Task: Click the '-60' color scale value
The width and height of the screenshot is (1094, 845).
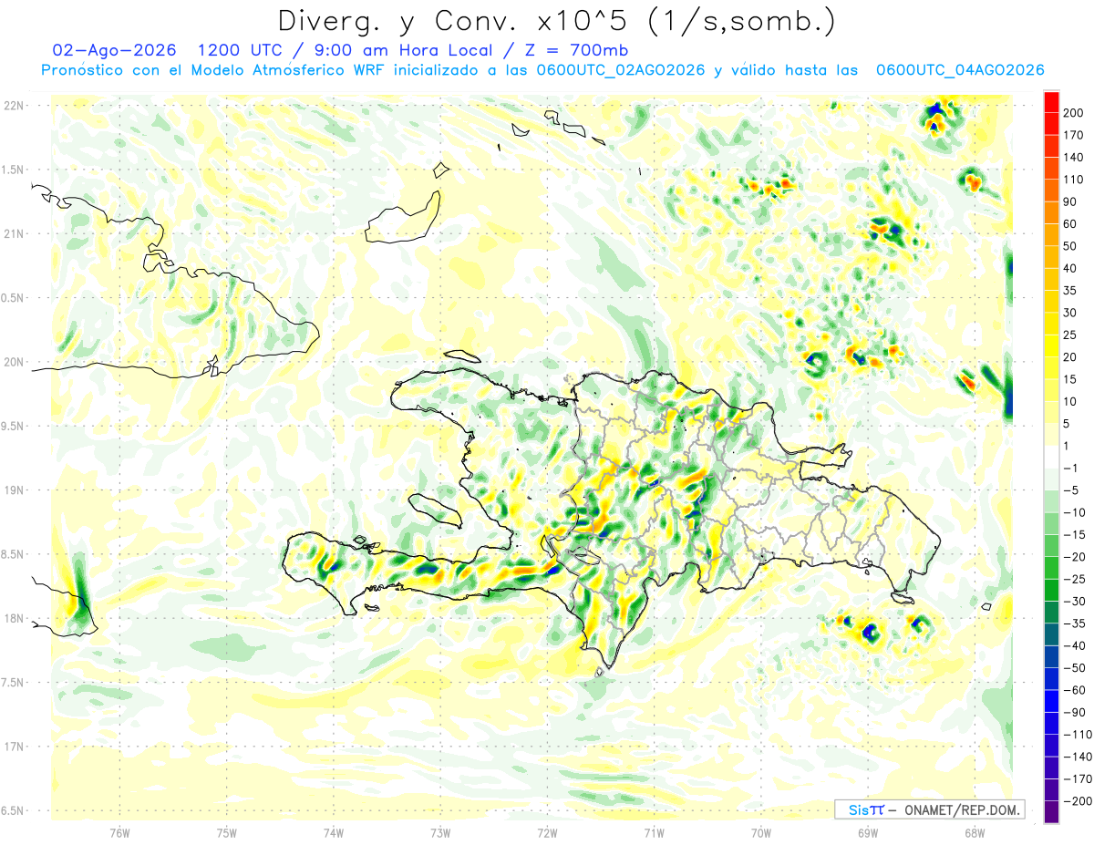Action: [1075, 691]
